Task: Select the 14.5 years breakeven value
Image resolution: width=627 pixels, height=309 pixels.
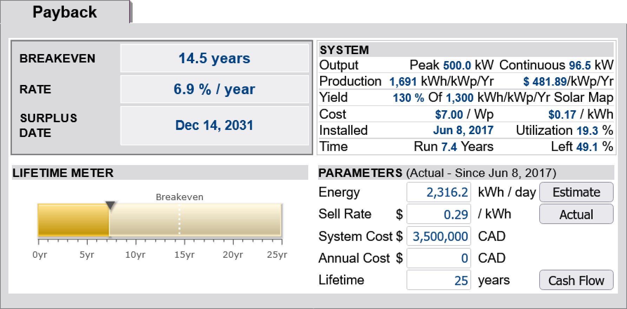Action: pos(214,58)
